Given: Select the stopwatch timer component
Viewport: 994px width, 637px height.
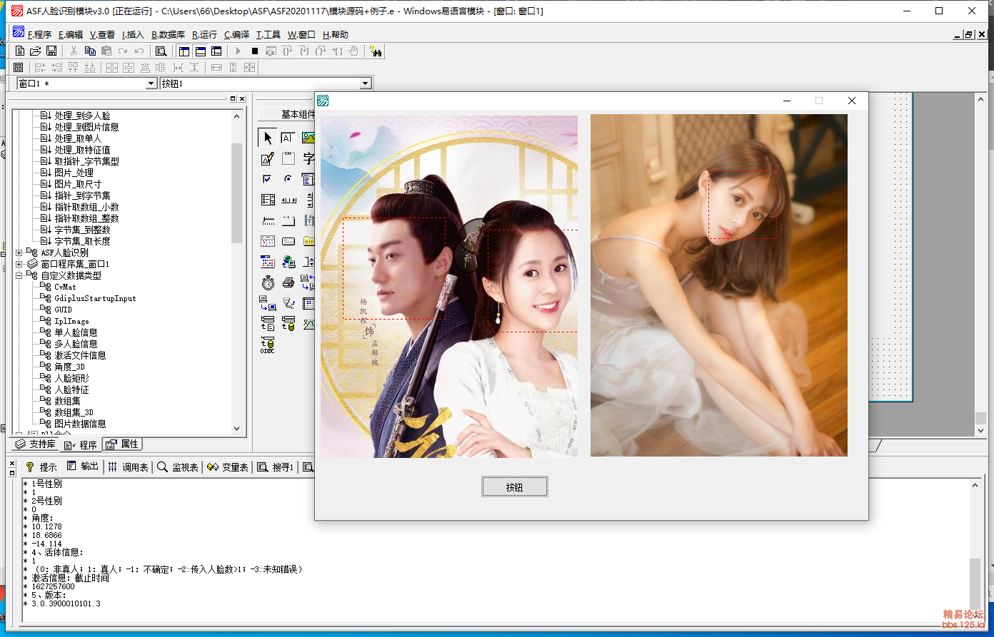Looking at the screenshot, I should pos(268,282).
